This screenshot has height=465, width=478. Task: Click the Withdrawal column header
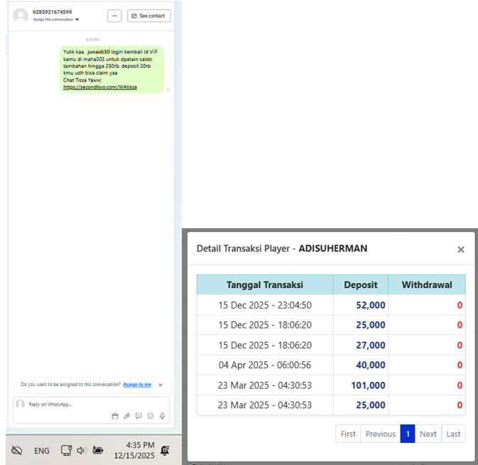pyautogui.click(x=427, y=284)
